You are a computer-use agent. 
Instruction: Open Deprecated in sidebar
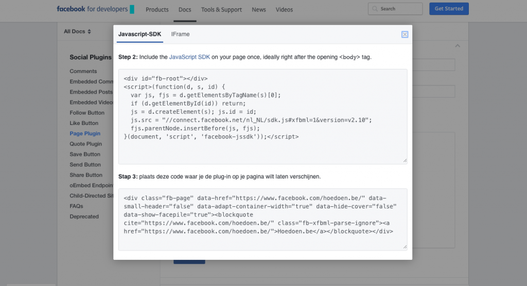[x=84, y=217]
